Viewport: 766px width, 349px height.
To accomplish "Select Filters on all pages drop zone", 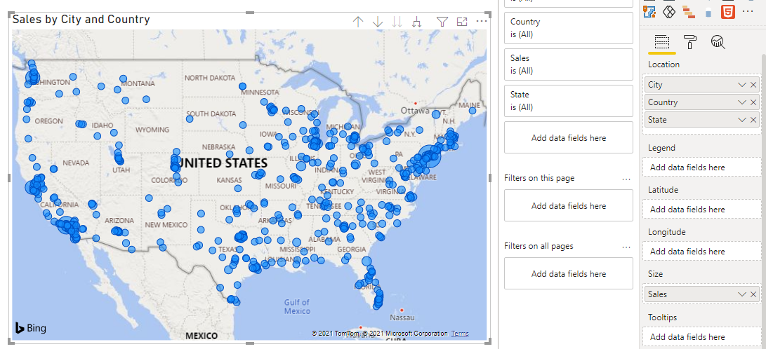I will (569, 273).
